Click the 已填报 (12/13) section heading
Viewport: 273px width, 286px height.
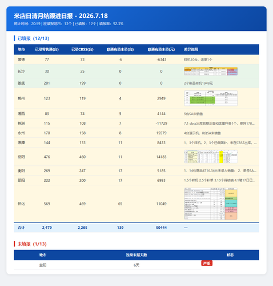coord(33,38)
